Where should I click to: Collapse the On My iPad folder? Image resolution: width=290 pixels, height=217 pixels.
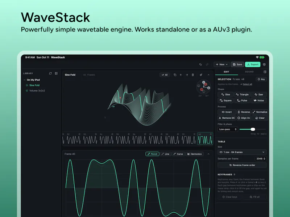[24, 80]
